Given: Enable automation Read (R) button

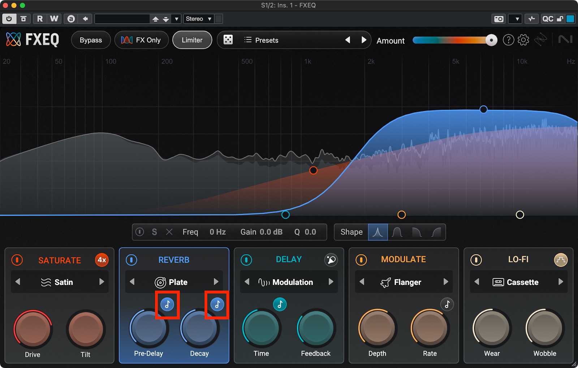Looking at the screenshot, I should click(40, 19).
